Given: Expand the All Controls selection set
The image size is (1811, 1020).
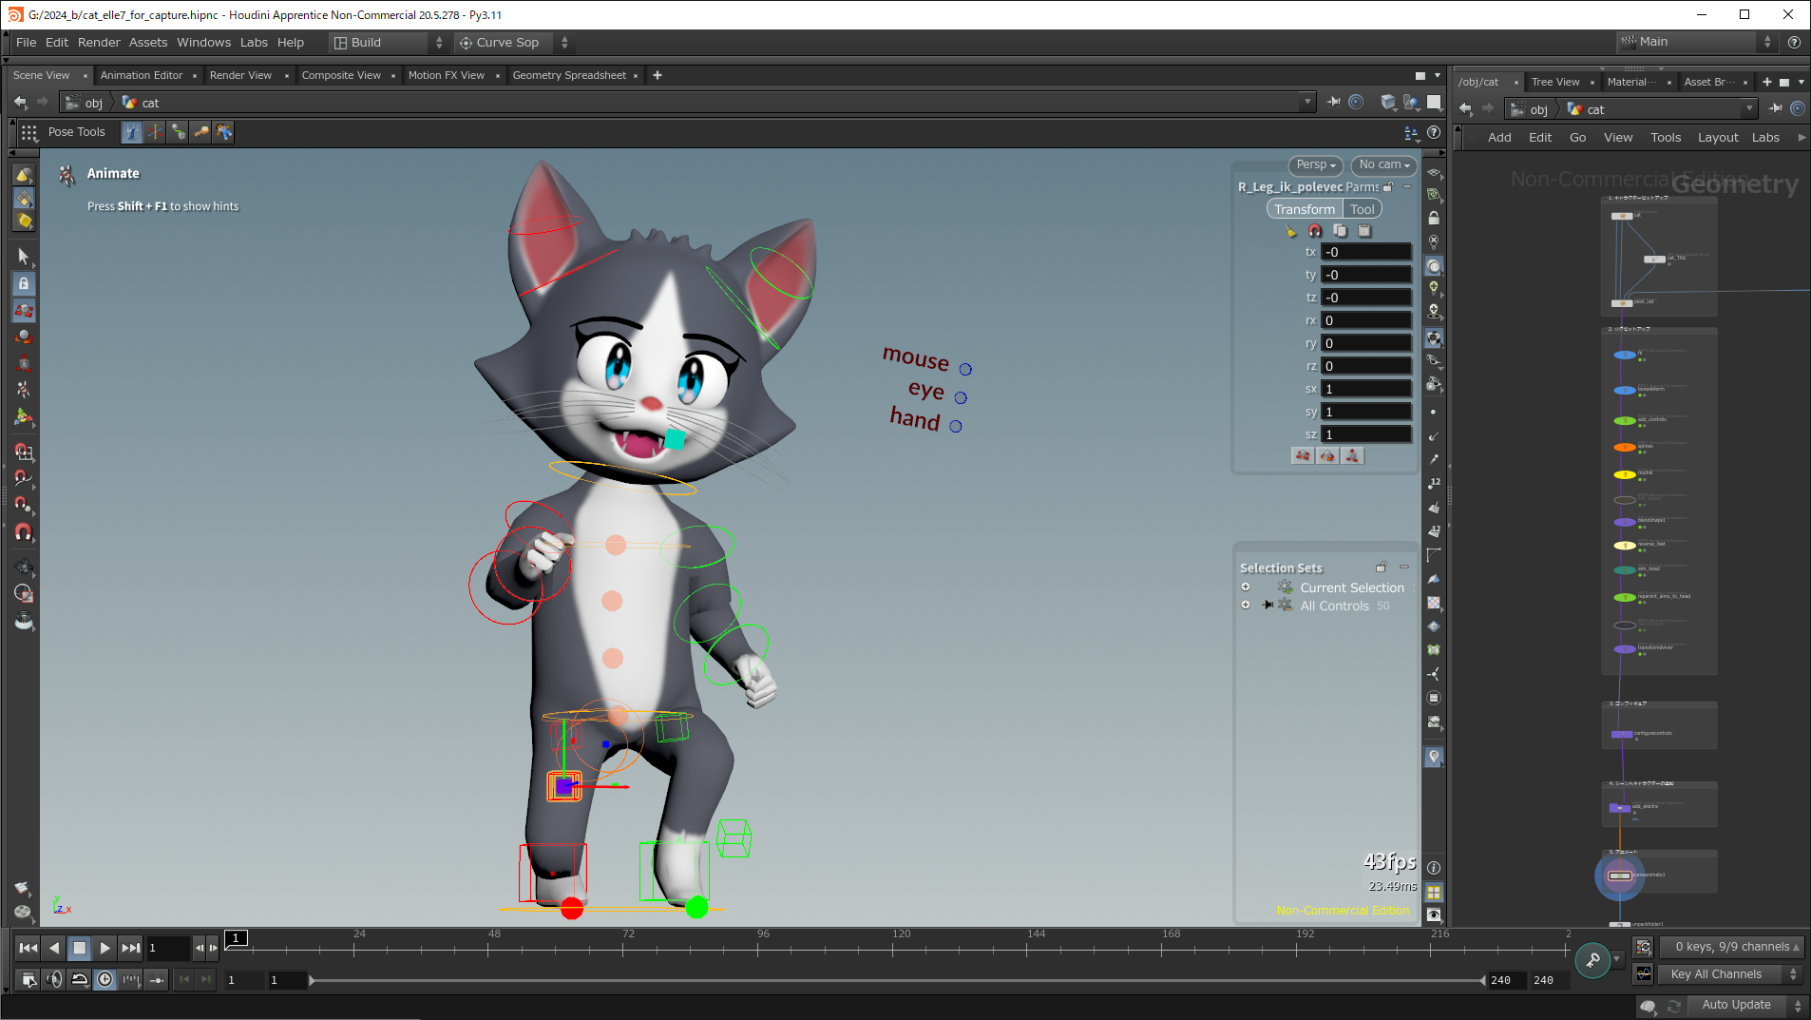Looking at the screenshot, I should 1246,605.
